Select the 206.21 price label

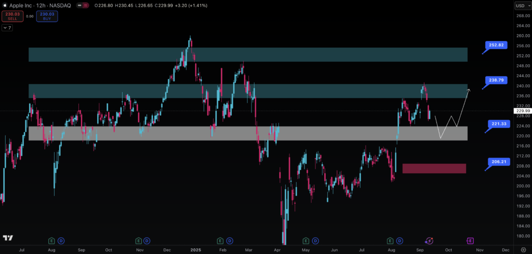(x=499, y=162)
